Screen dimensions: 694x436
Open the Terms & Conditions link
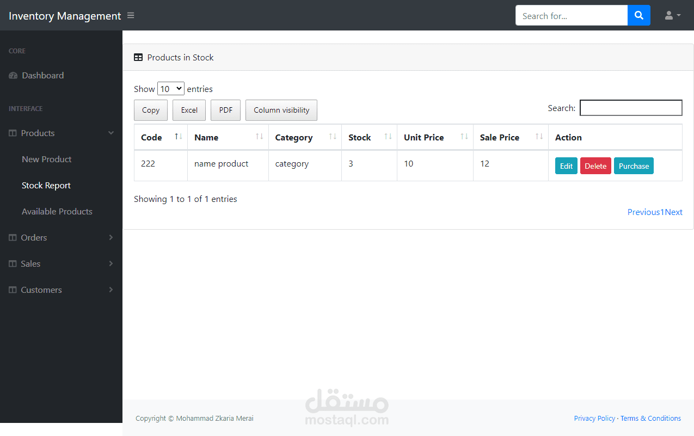tap(650, 419)
